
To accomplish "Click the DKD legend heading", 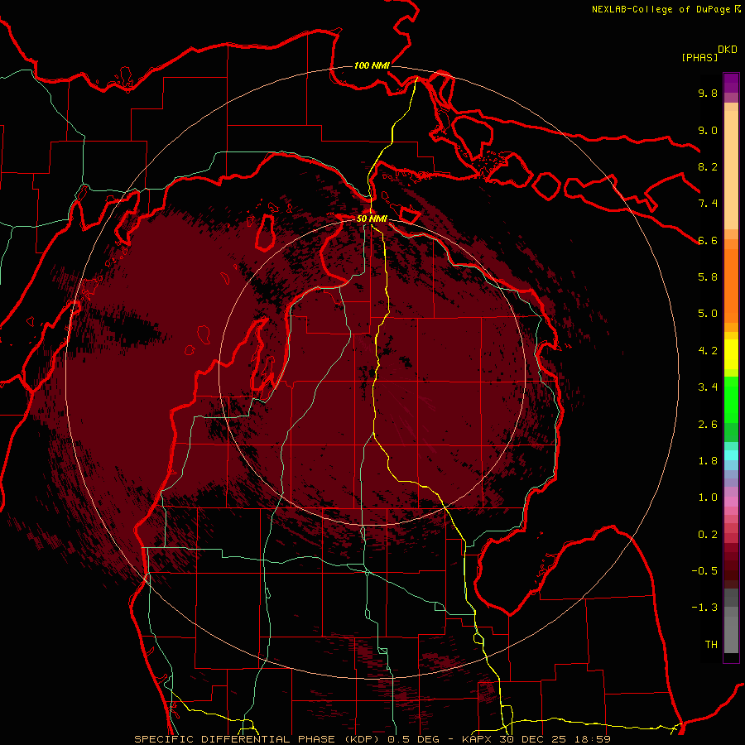I will (728, 50).
